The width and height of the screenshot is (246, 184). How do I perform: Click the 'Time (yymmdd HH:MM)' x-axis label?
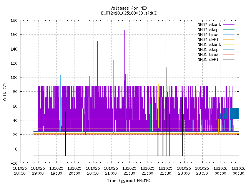129,181
